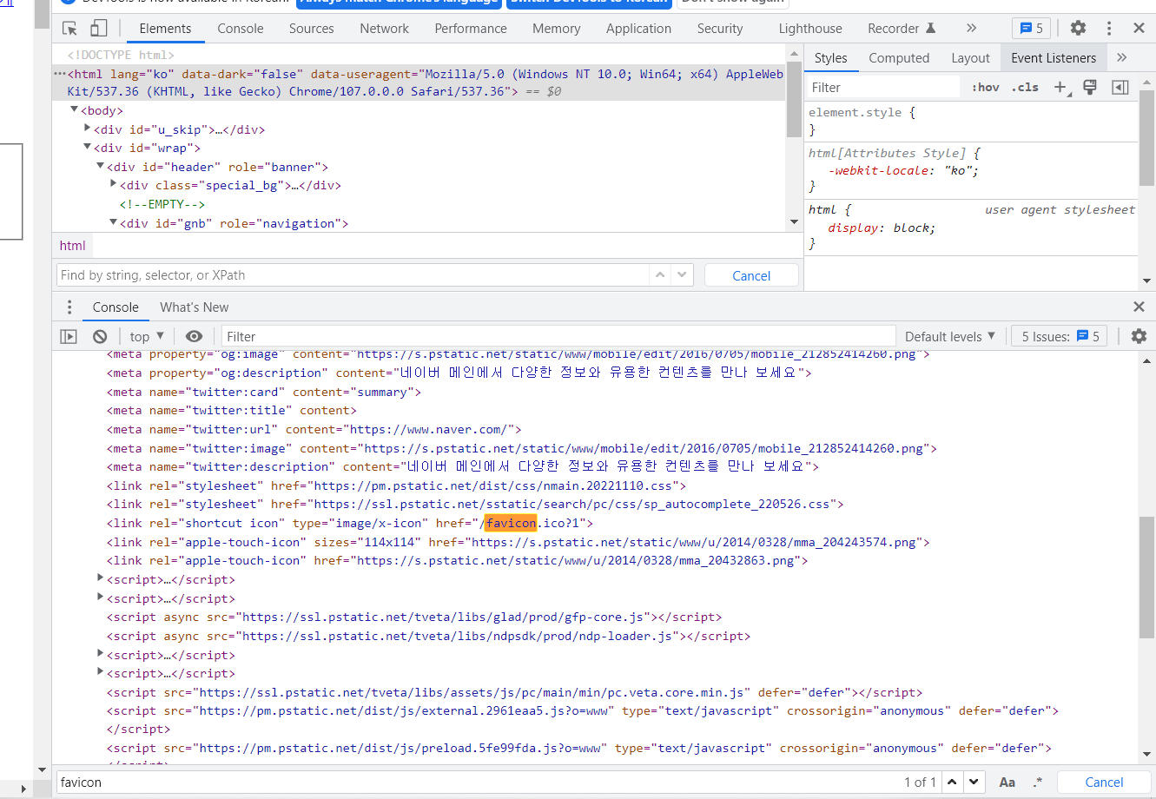Clear the console icon

[x=100, y=336]
